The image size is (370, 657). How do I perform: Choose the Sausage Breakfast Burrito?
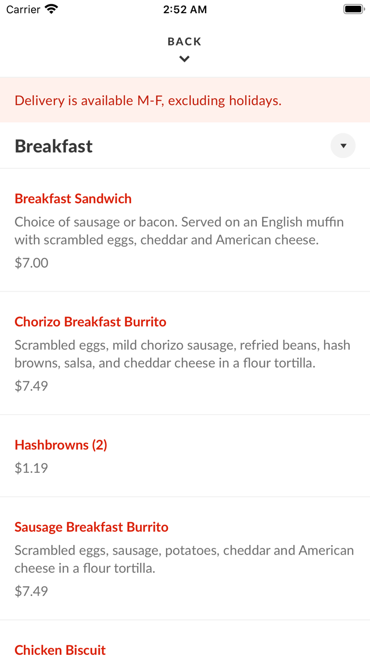pos(91,527)
